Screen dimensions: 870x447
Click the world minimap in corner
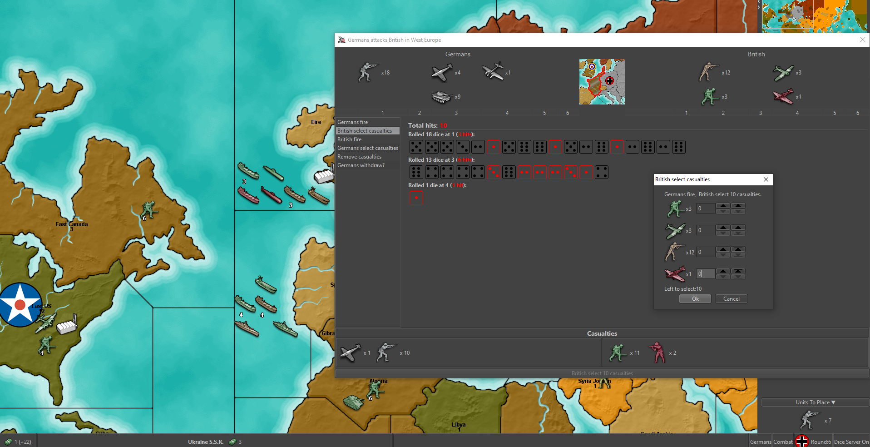click(x=815, y=16)
